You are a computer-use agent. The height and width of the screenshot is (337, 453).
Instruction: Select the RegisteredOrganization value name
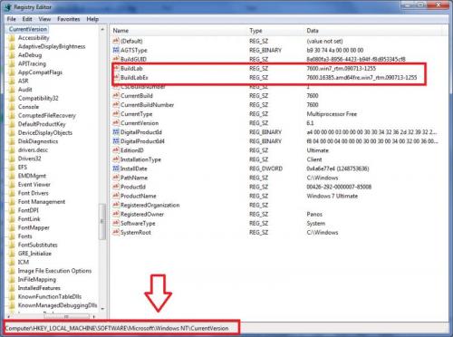pos(150,205)
